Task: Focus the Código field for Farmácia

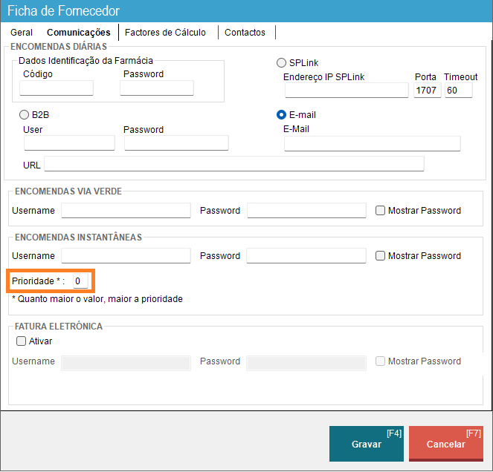Action: coord(57,88)
